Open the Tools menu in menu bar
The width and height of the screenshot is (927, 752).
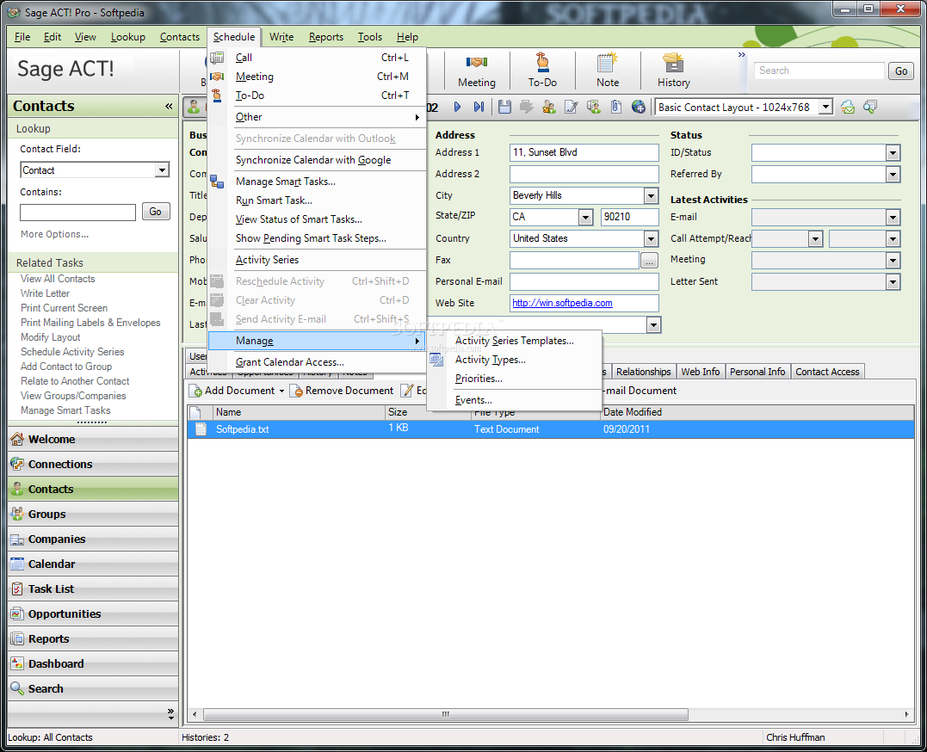[x=369, y=37]
